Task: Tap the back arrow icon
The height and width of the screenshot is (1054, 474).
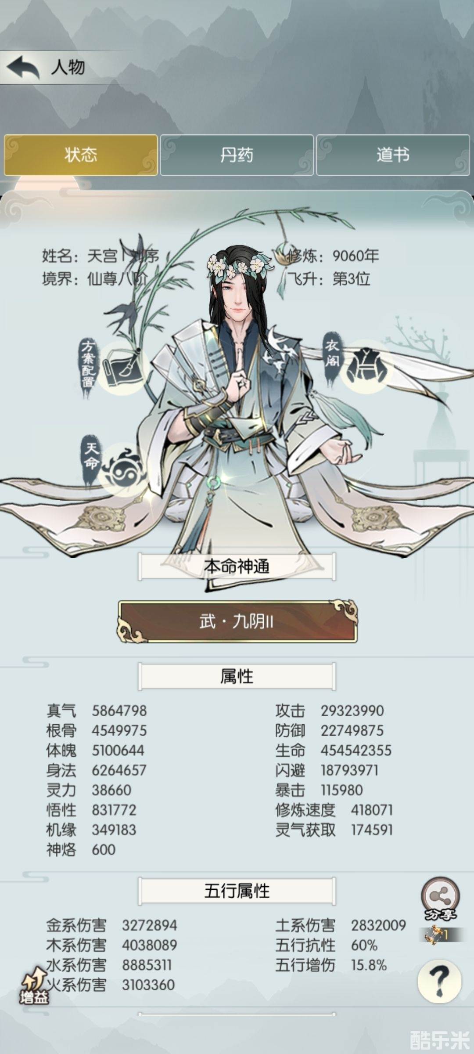Action: click(23, 67)
